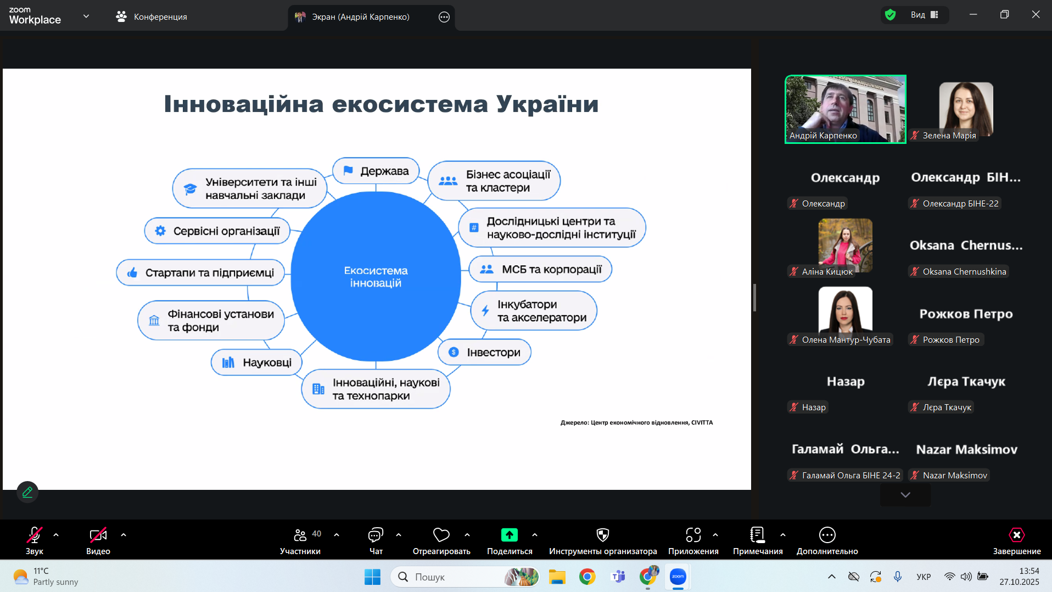Expand video options arrow next to Видео
This screenshot has width=1052, height=592.
pos(124,535)
